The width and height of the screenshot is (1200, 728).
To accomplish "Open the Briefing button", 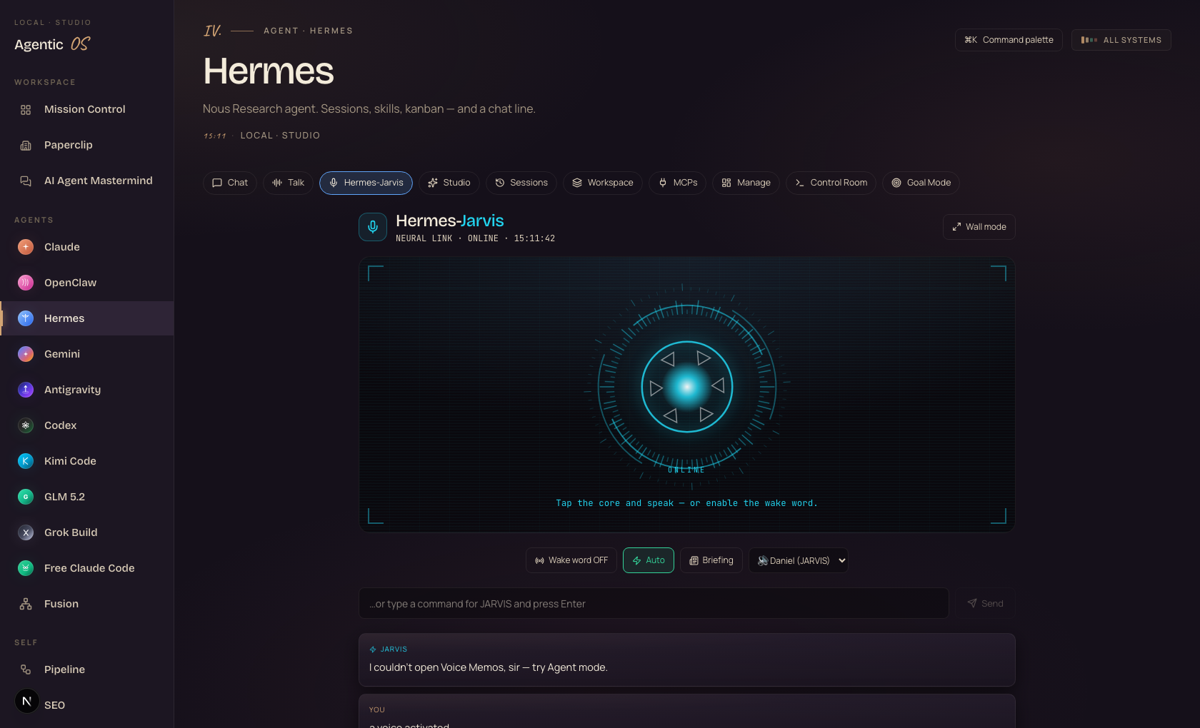I will tap(711, 560).
